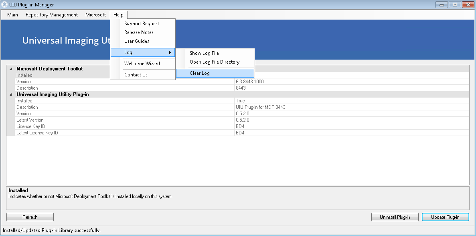Open the Main menu

coord(12,14)
